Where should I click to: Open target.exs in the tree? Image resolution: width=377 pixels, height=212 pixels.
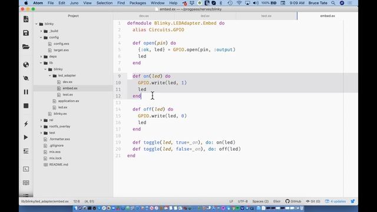61,50
